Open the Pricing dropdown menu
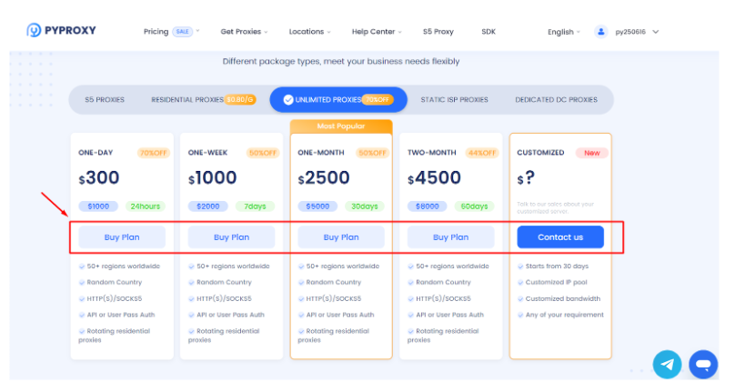 [171, 31]
